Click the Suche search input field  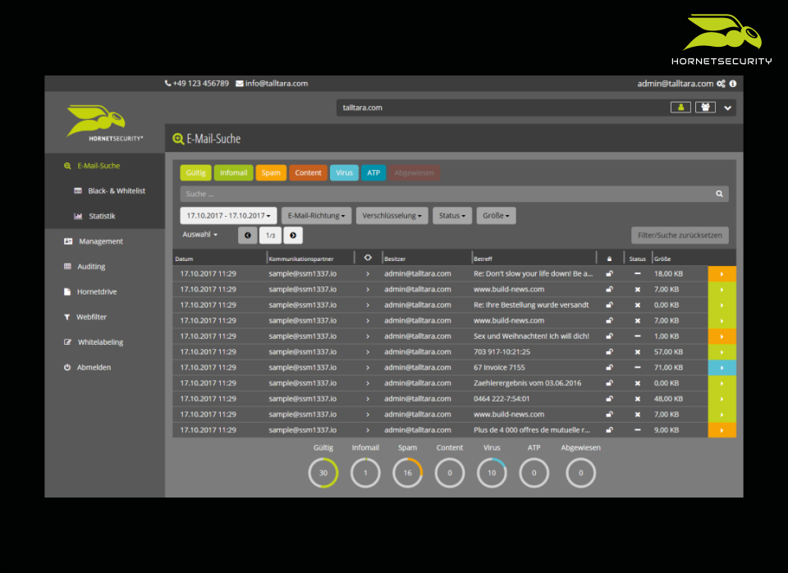(x=451, y=194)
